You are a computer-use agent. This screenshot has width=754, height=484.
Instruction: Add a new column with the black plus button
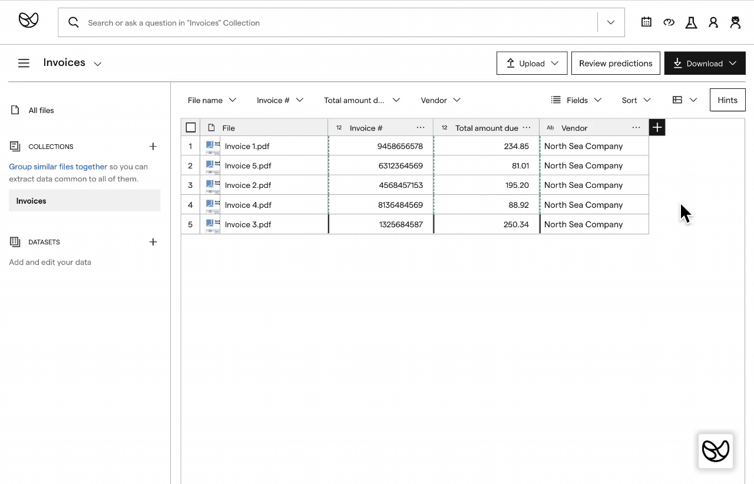click(657, 127)
